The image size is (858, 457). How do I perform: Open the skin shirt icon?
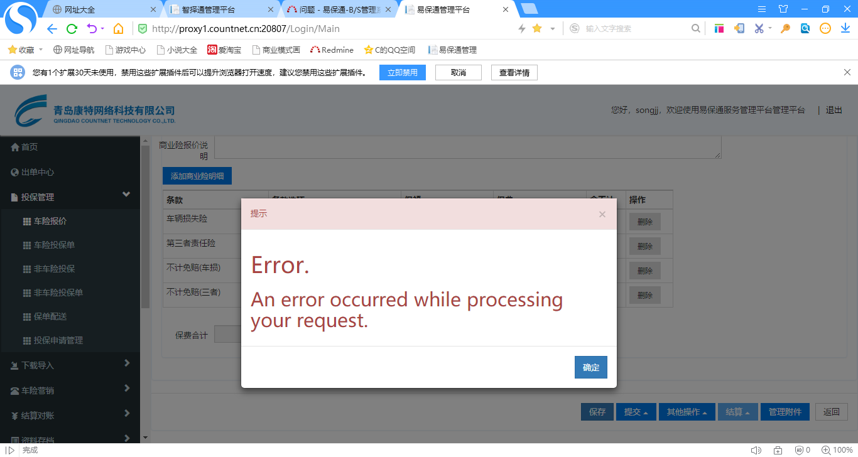pyautogui.click(x=783, y=9)
